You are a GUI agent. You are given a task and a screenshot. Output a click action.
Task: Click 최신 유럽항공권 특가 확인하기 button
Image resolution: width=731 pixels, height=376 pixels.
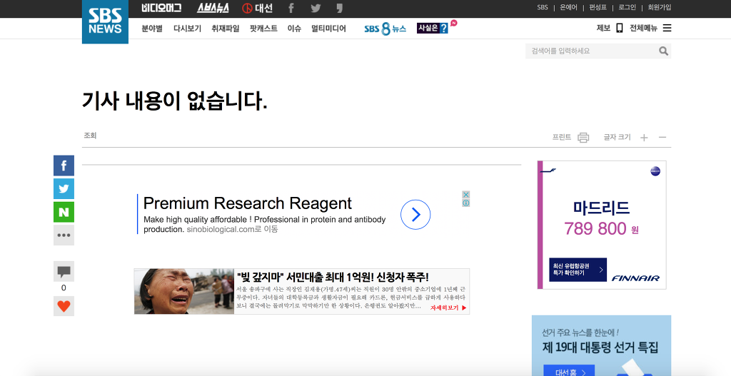coord(578,270)
